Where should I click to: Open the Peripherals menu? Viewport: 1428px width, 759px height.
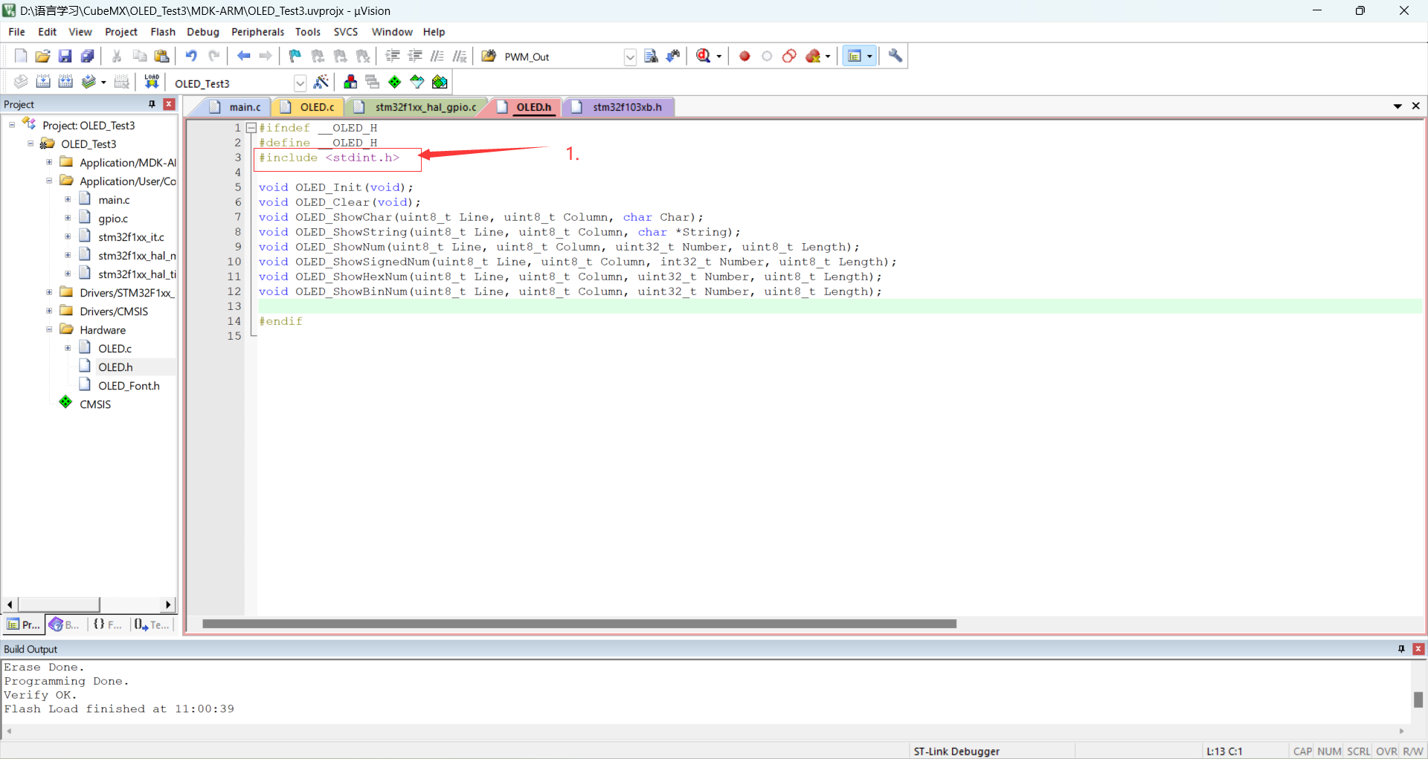pos(257,32)
